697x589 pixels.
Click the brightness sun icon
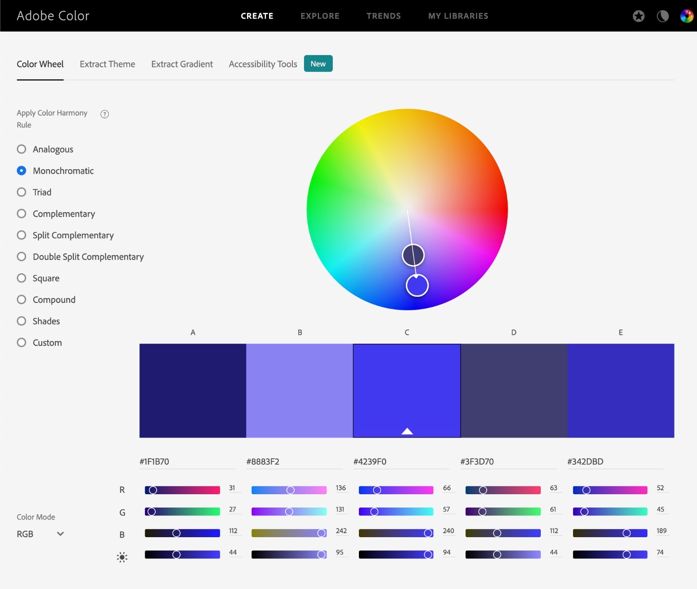[x=122, y=557]
